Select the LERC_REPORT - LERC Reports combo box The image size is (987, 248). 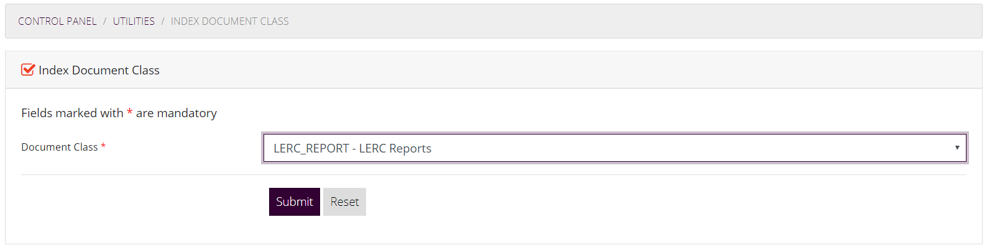point(615,148)
